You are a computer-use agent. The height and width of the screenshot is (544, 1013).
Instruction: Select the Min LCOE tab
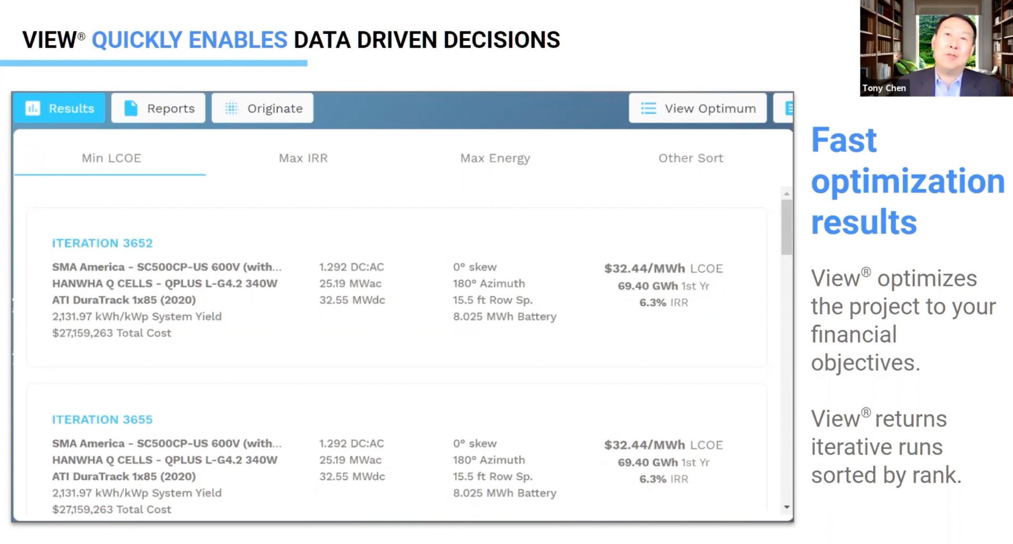point(111,158)
